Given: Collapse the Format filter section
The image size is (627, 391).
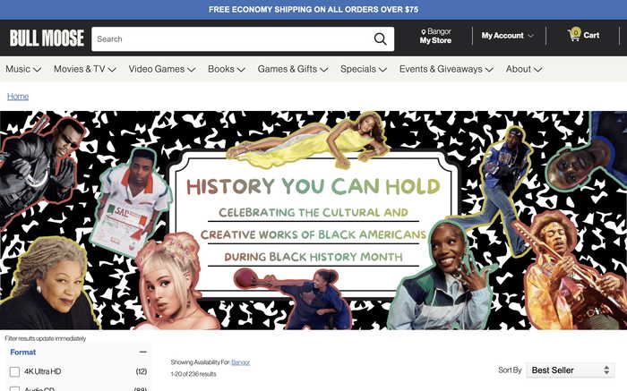Looking at the screenshot, I should (143, 353).
